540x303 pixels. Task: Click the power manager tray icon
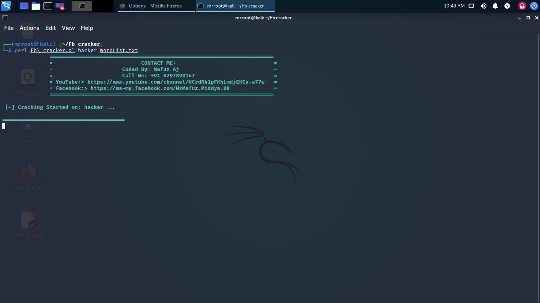pos(507,6)
